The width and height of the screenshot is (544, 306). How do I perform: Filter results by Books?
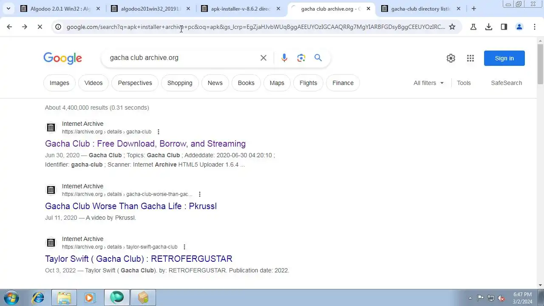tap(246, 83)
